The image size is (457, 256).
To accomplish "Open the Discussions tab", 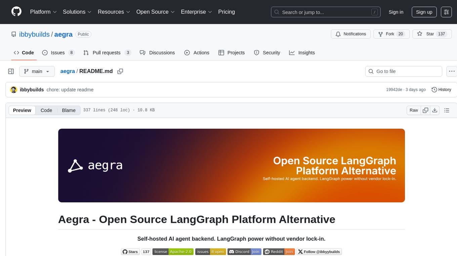I will 157,53.
